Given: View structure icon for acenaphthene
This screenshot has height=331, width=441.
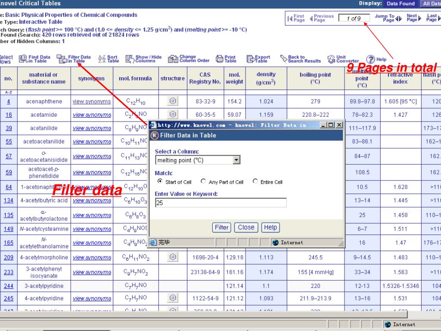Looking at the screenshot, I should pyautogui.click(x=173, y=101).
